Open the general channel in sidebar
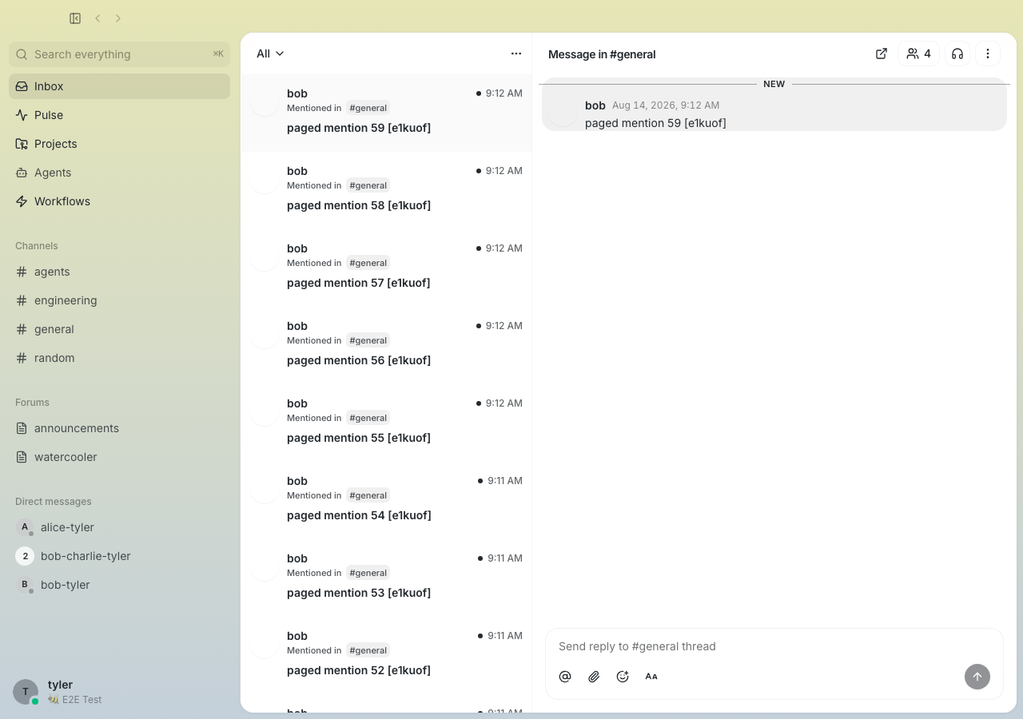Image resolution: width=1023 pixels, height=719 pixels. tap(119, 329)
